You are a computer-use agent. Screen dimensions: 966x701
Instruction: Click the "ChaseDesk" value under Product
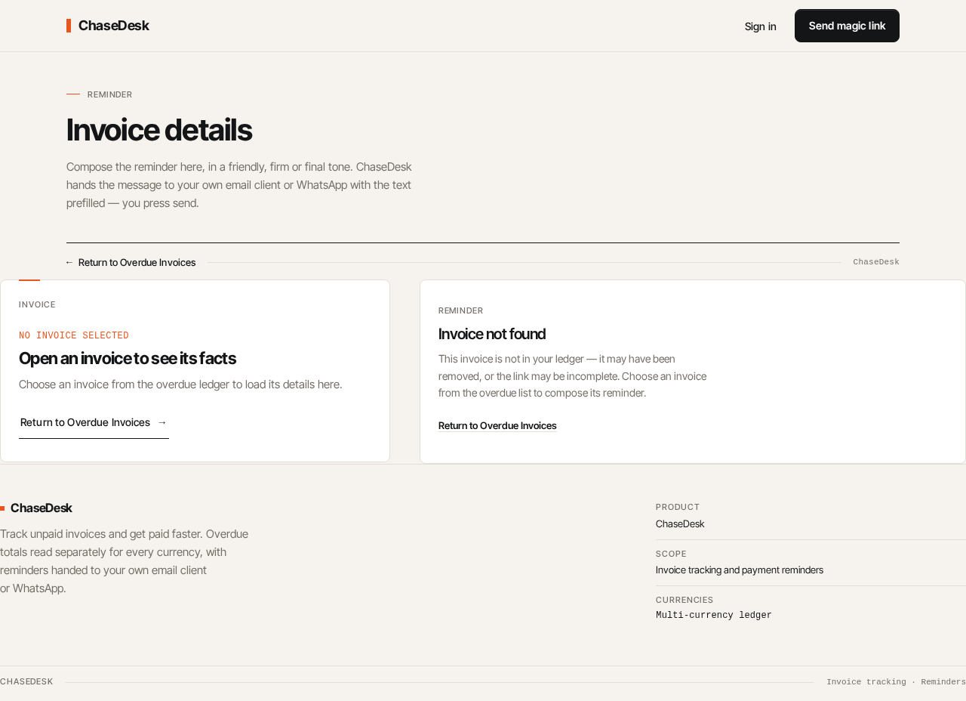[x=680, y=523]
